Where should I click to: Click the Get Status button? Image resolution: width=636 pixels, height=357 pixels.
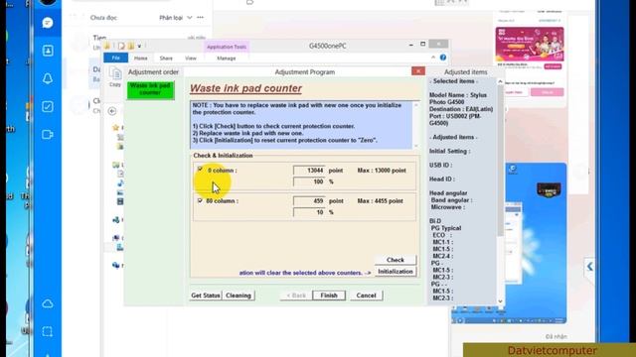[206, 296]
